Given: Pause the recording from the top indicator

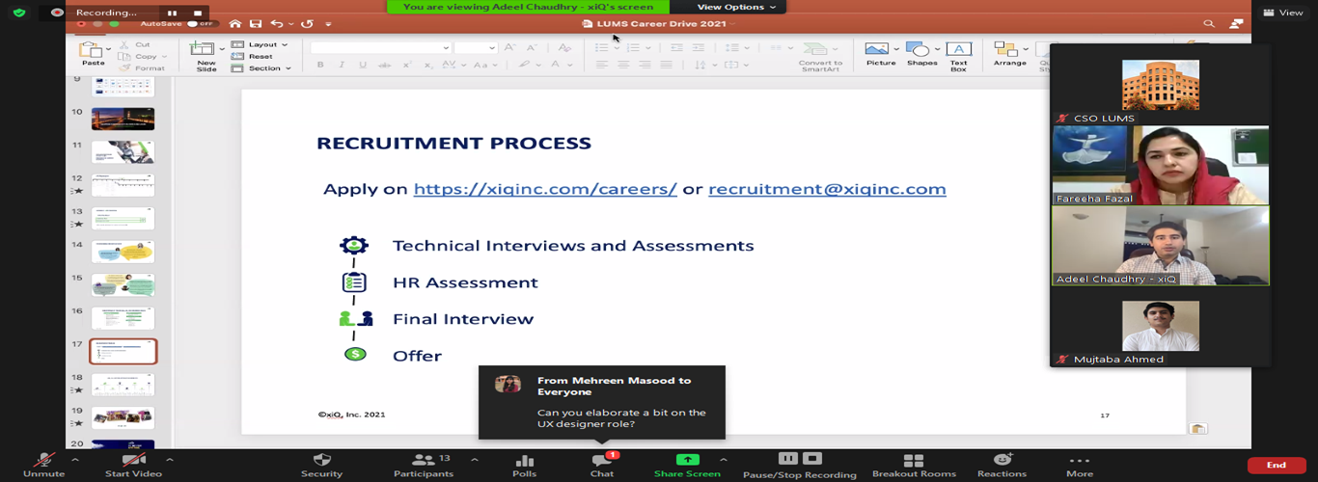Looking at the screenshot, I should point(172,13).
